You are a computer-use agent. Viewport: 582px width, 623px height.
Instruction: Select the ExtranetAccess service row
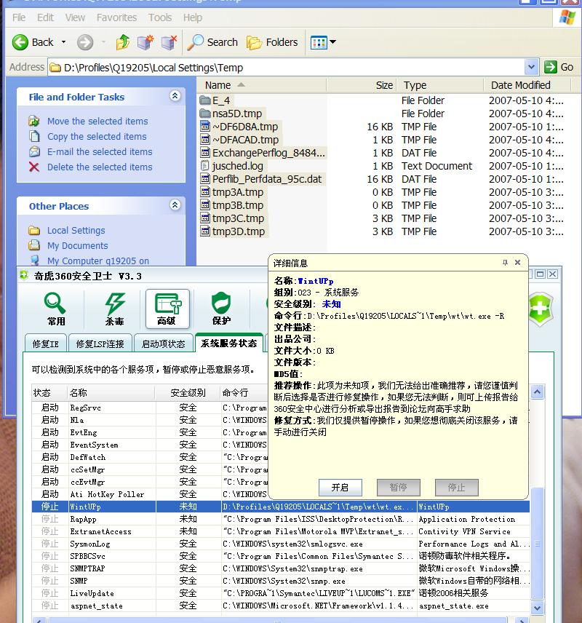[x=281, y=531]
